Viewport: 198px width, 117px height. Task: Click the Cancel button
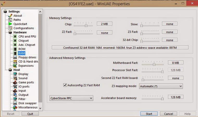(169, 114)
